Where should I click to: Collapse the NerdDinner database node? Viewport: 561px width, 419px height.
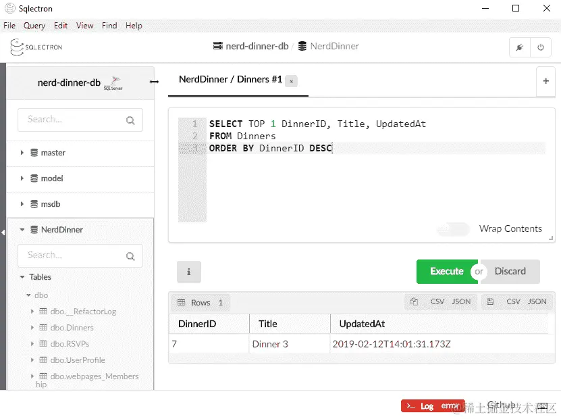22,230
